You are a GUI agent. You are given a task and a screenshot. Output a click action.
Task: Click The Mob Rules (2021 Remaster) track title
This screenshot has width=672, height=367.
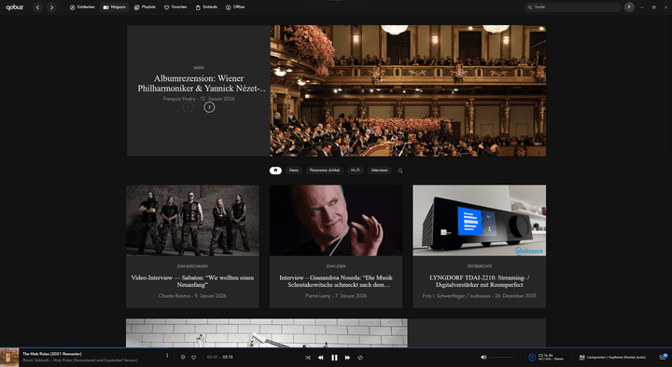click(x=52, y=354)
